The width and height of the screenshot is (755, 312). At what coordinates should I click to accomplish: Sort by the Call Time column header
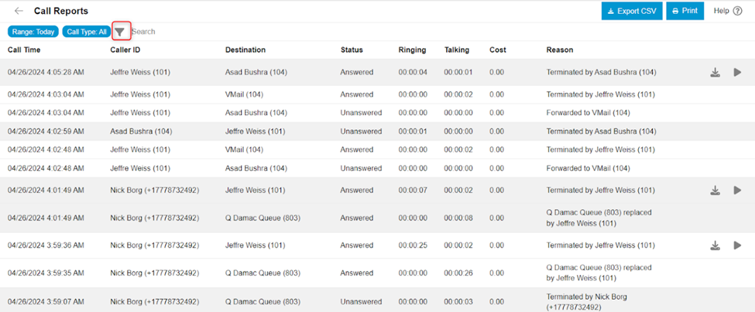pos(24,50)
